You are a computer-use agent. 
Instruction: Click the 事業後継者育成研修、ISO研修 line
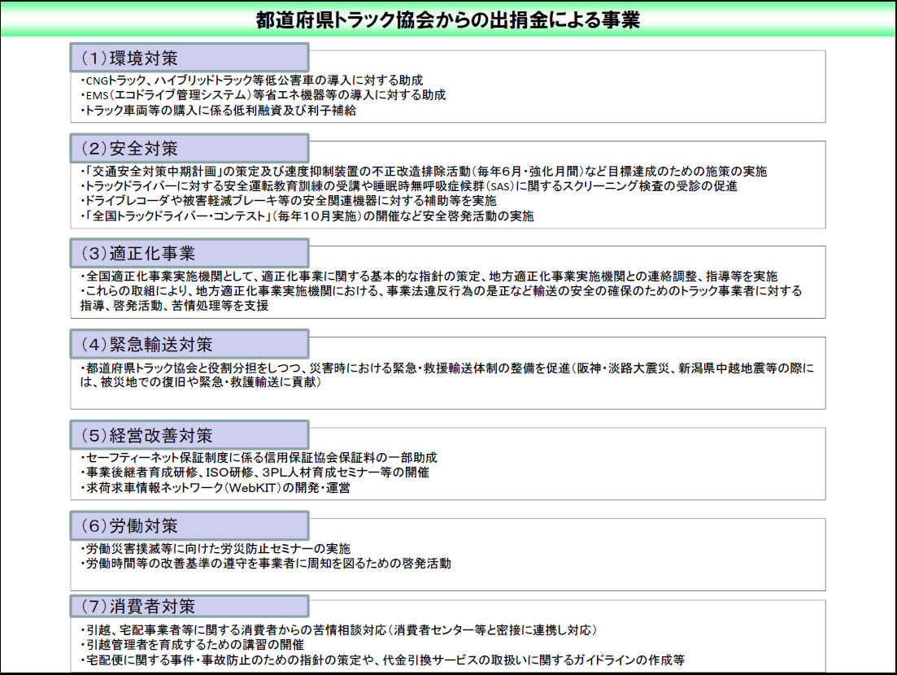click(x=255, y=472)
